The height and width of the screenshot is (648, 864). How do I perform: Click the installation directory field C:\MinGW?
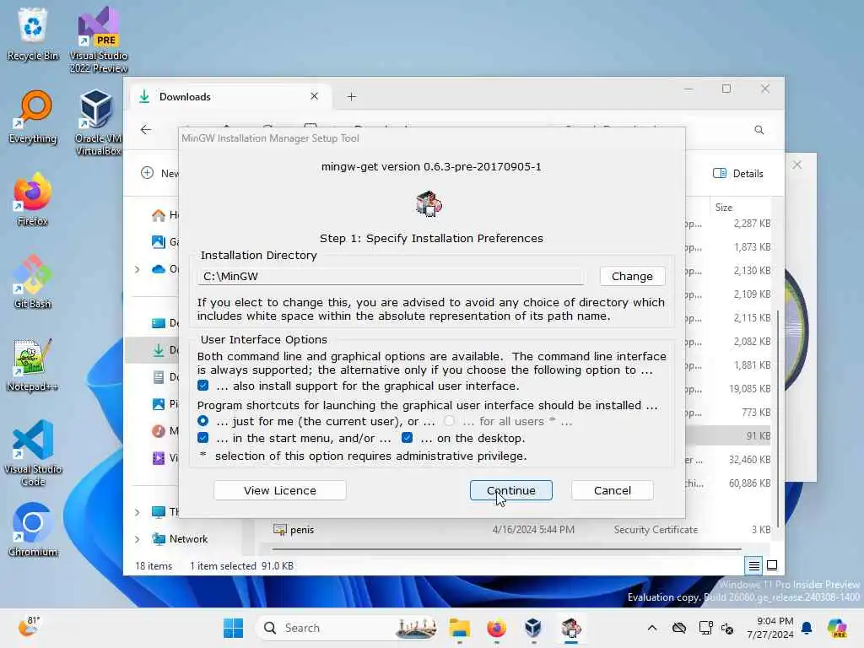tap(391, 276)
